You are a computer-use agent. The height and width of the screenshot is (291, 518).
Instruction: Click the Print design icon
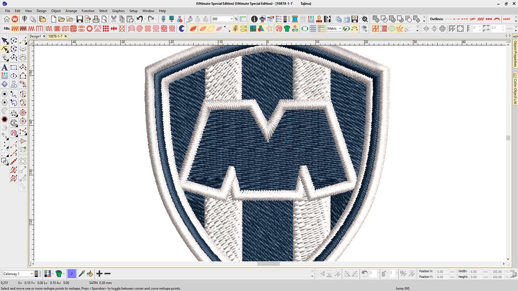point(96,19)
